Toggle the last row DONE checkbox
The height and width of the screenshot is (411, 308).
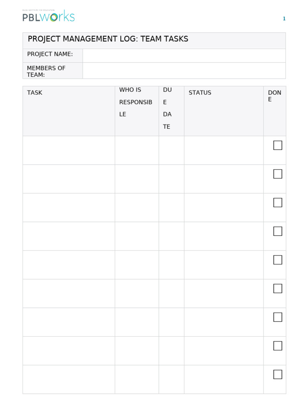(278, 374)
